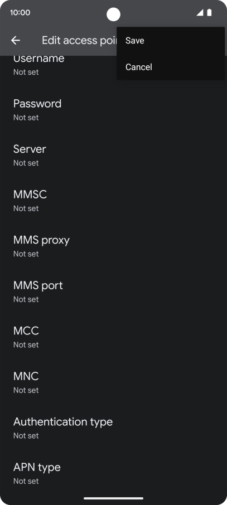Screen dimensions: 227x505
Task: Edit the Server field
Action: [x=114, y=156]
